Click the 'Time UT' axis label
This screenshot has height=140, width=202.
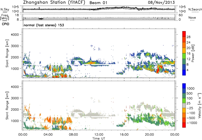99,138
